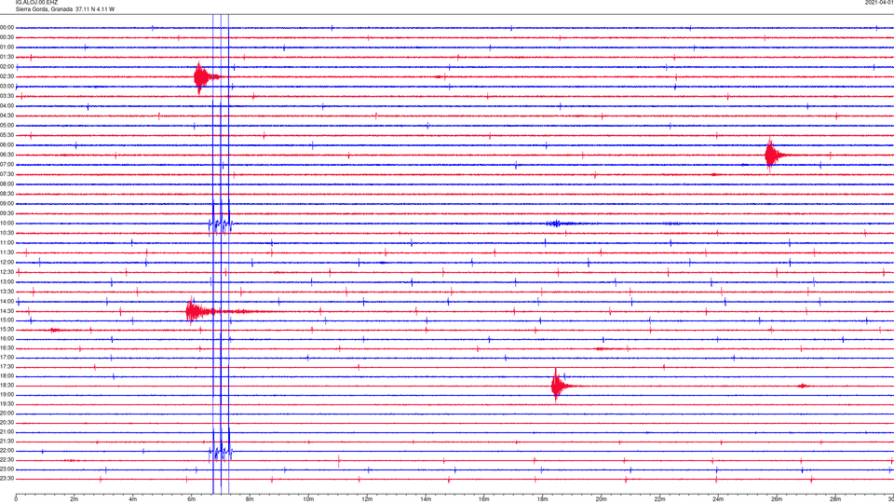
Task: Select the 14:00 trace time label
Action: tap(7, 302)
